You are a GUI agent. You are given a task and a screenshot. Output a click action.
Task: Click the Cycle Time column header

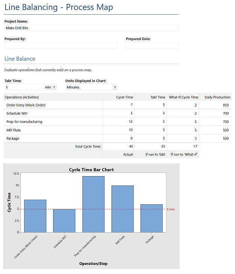click(x=119, y=97)
